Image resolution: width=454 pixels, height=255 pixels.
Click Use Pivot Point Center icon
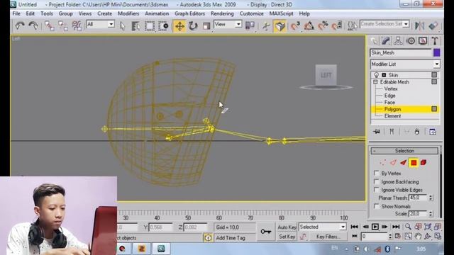pyautogui.click(x=250, y=25)
